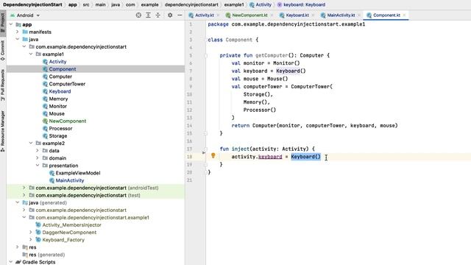Expand the res folder
The width and height of the screenshot is (471, 265).
(18, 247)
